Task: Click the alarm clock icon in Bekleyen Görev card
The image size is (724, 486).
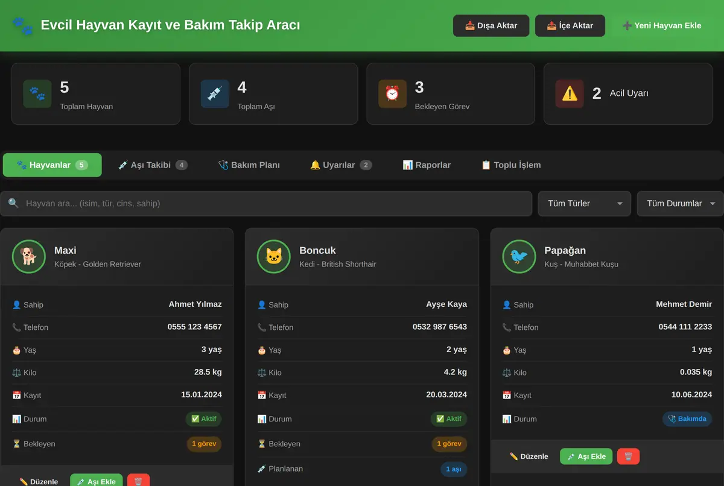Action: tap(392, 94)
